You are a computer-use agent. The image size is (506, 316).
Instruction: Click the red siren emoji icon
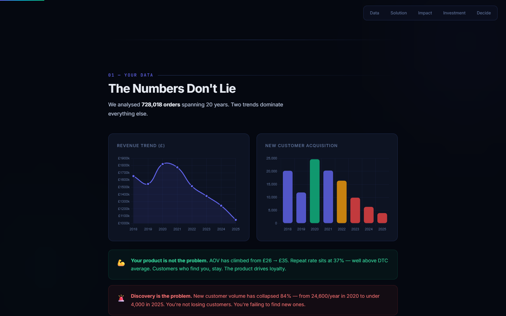click(121, 298)
